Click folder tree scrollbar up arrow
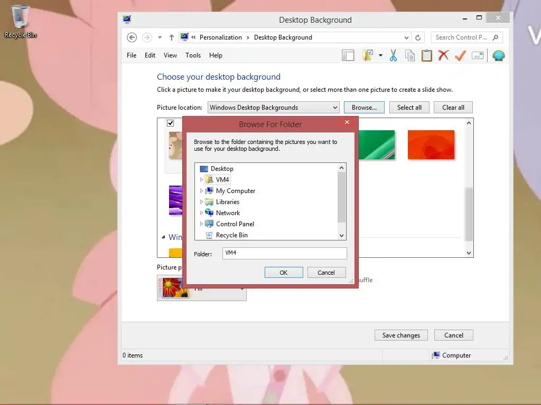Image resolution: width=541 pixels, height=405 pixels. pyautogui.click(x=342, y=168)
